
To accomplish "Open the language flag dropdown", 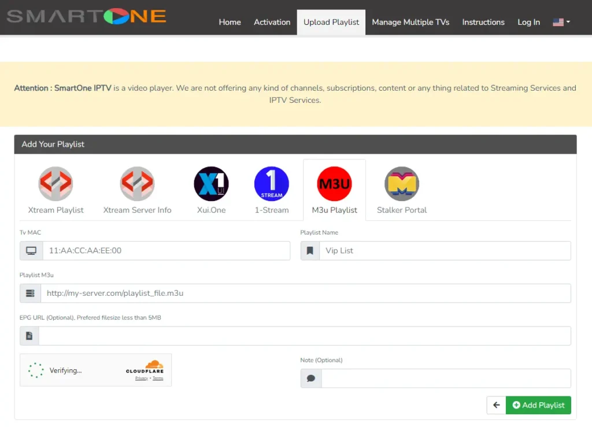I will [x=561, y=22].
